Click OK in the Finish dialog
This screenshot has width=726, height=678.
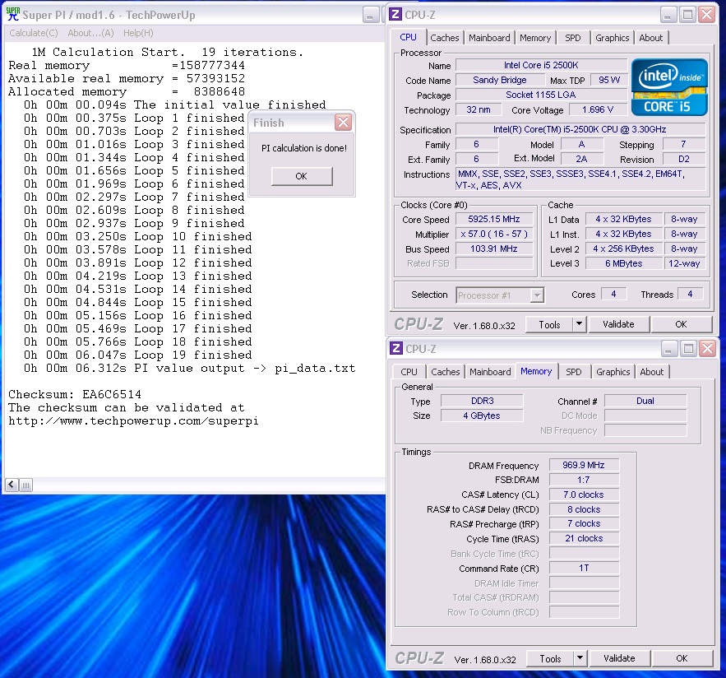pyautogui.click(x=302, y=176)
